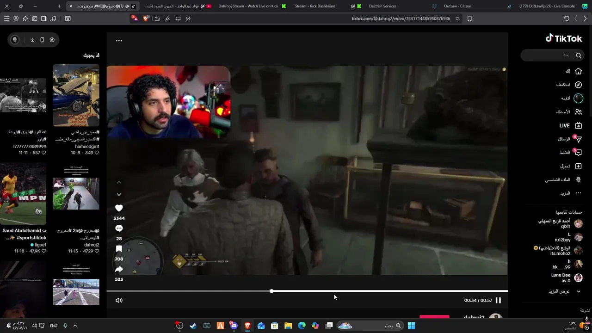Image resolution: width=592 pixels, height=333 pixels.
Task: Open the Brave wallet icon in toolbar
Action: point(34,18)
